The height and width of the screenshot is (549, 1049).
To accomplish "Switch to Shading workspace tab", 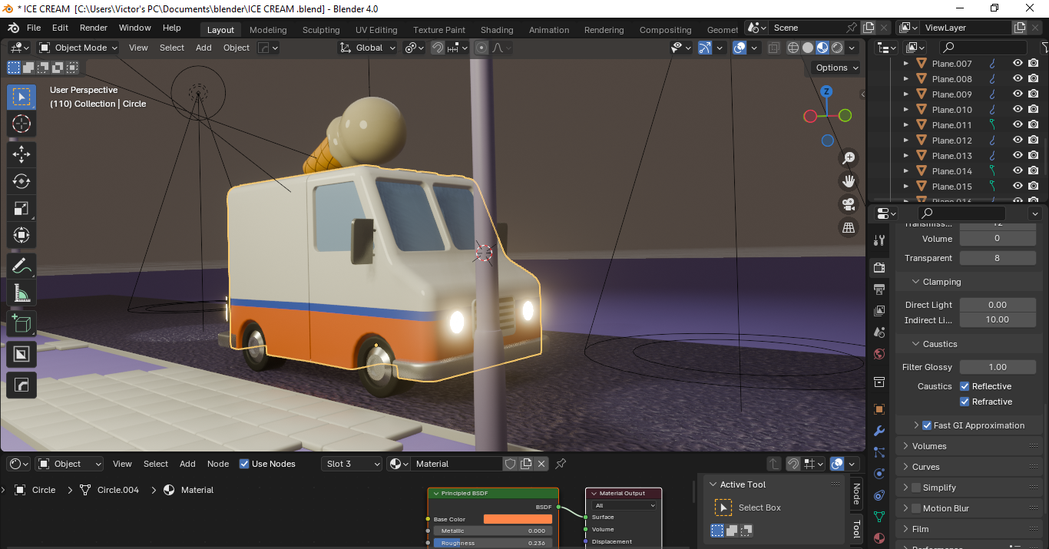I will click(x=497, y=30).
